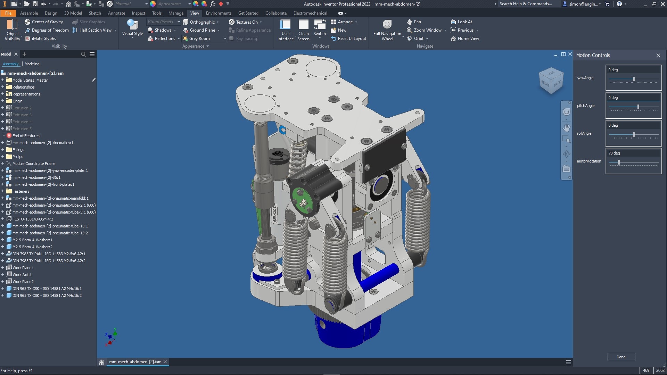667x375 pixels.
Task: Open Help question mark menu
Action: (x=619, y=4)
